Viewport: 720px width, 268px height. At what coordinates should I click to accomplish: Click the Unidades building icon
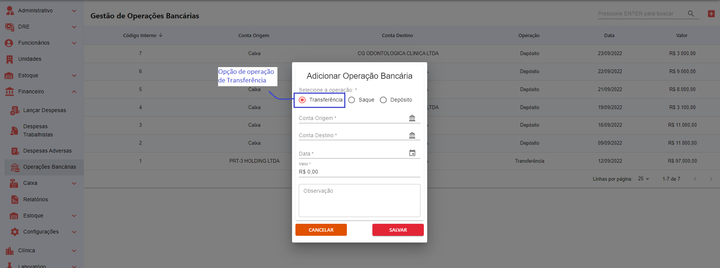10,59
